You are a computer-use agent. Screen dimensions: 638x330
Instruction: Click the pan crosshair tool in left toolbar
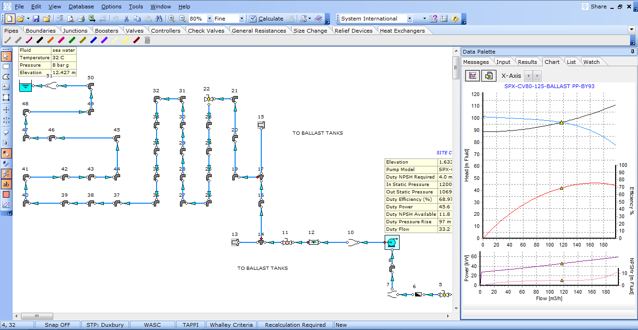pos(6,110)
